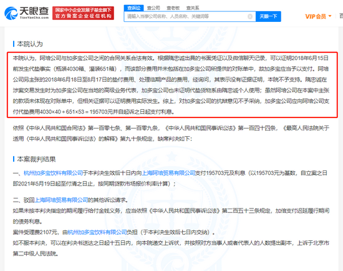This screenshot has height=271, width=343.
Task: Open 杭州加多宝饮料有限公司 link in first ruling item
Action: tap(54, 173)
